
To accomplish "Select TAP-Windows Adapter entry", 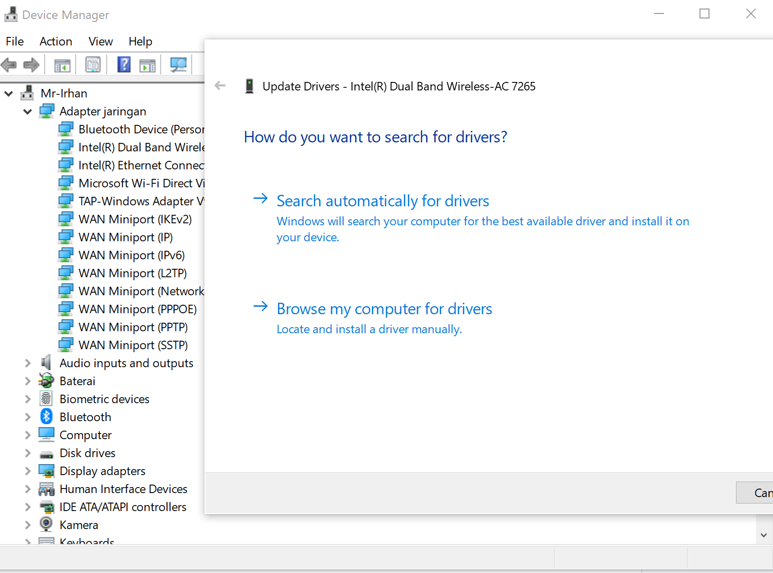I will coord(141,201).
